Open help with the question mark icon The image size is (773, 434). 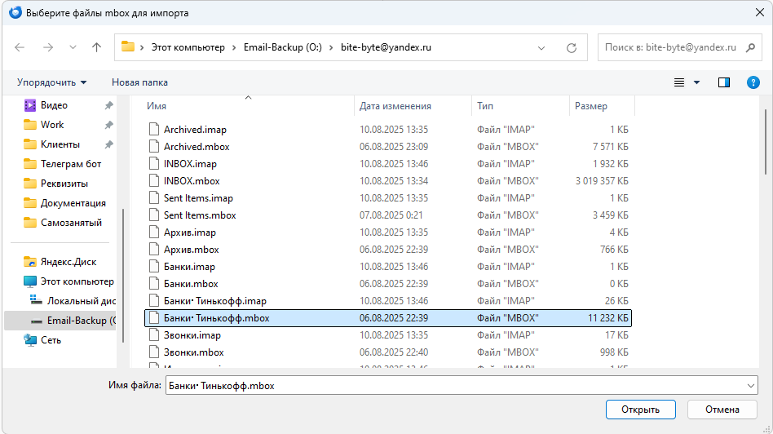[x=753, y=82]
